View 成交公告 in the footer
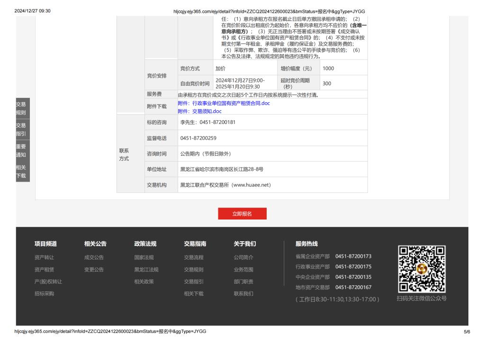 coord(94,257)
